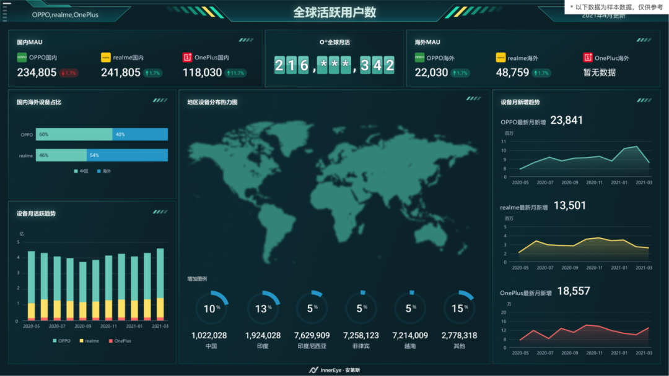This screenshot has height=376, width=669.
Task: Click the 设备月新增趋势 panel title
Action: [x=520, y=102]
